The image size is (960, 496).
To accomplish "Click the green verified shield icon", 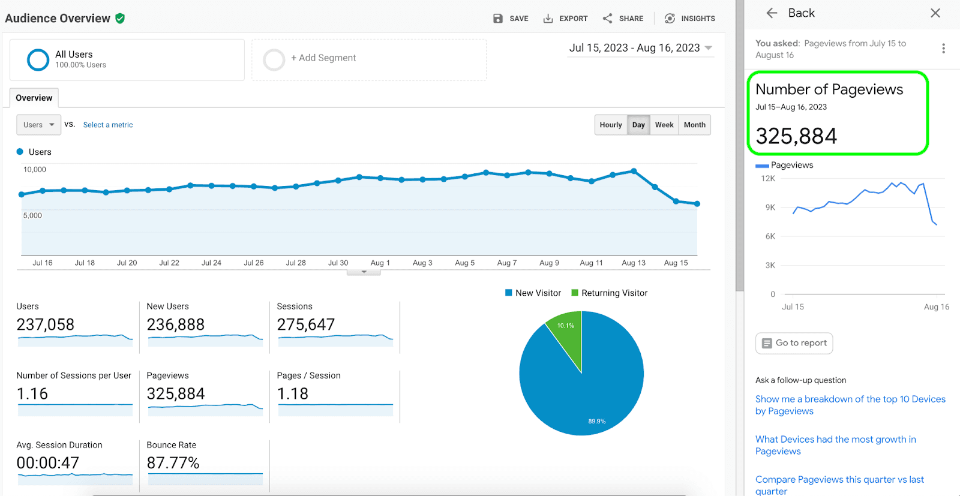I will coord(120,19).
